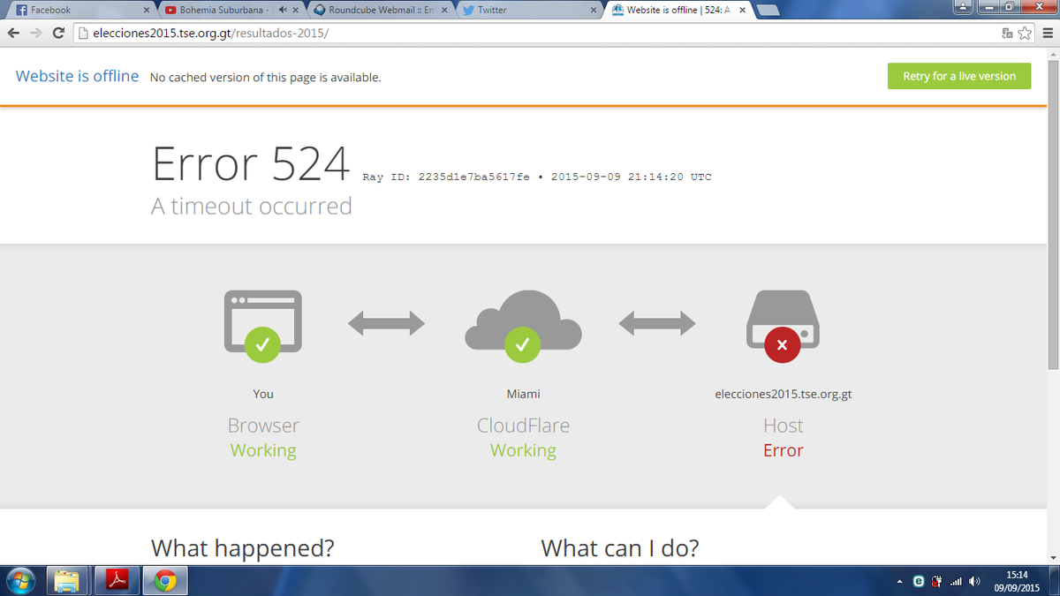Screen dimensions: 1060x596
Task: Click the vertical scrollbar thumb
Action: pyautogui.click(x=1052, y=215)
